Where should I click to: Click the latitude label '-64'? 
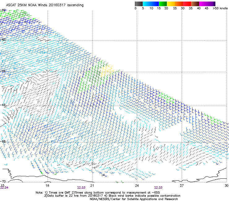3,71
